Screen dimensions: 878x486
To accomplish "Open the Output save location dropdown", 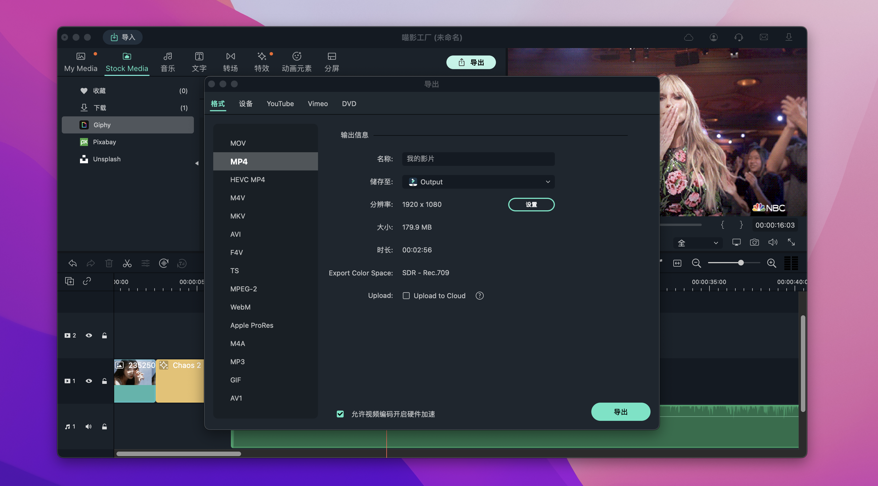I will [x=478, y=182].
